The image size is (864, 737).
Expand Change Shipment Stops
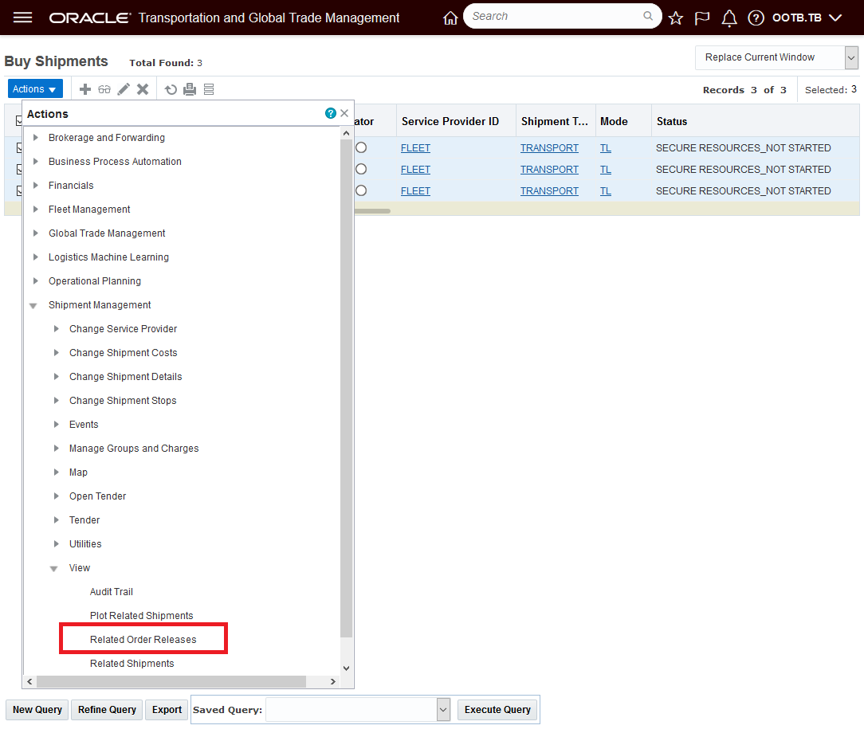pos(57,401)
